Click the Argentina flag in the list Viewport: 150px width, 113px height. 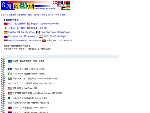(x=10, y=103)
